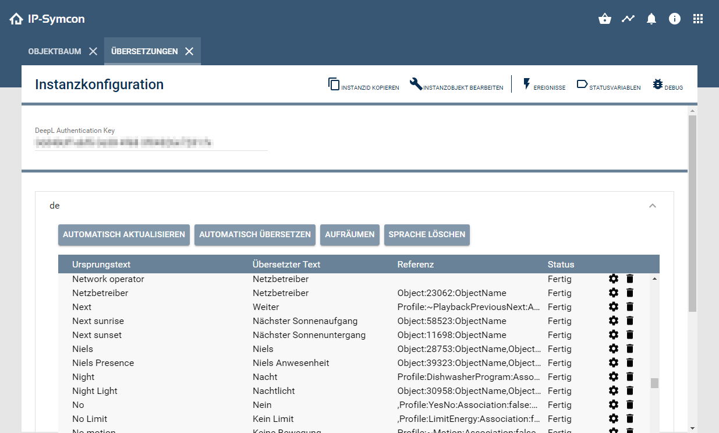Click the translation table scrollbar thumb

click(654, 383)
